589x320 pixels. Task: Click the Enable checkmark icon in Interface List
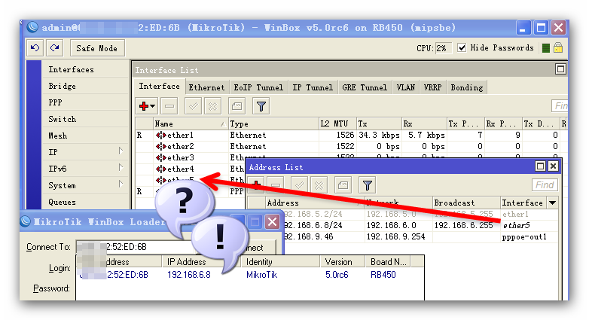click(x=193, y=106)
